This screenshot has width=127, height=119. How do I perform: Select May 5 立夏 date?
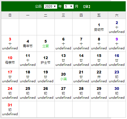(x=46, y=43)
